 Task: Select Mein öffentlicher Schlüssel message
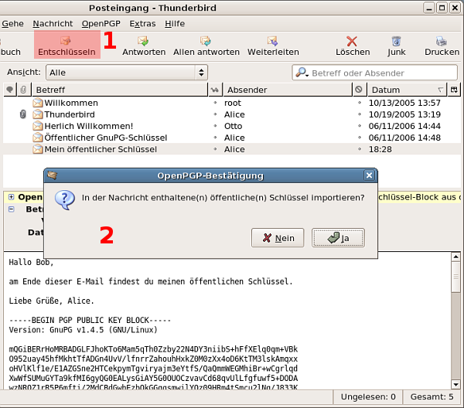232,149
